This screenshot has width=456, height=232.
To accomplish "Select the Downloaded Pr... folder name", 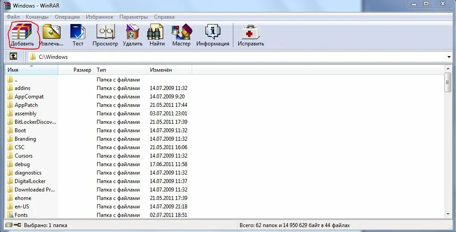I will (35, 190).
